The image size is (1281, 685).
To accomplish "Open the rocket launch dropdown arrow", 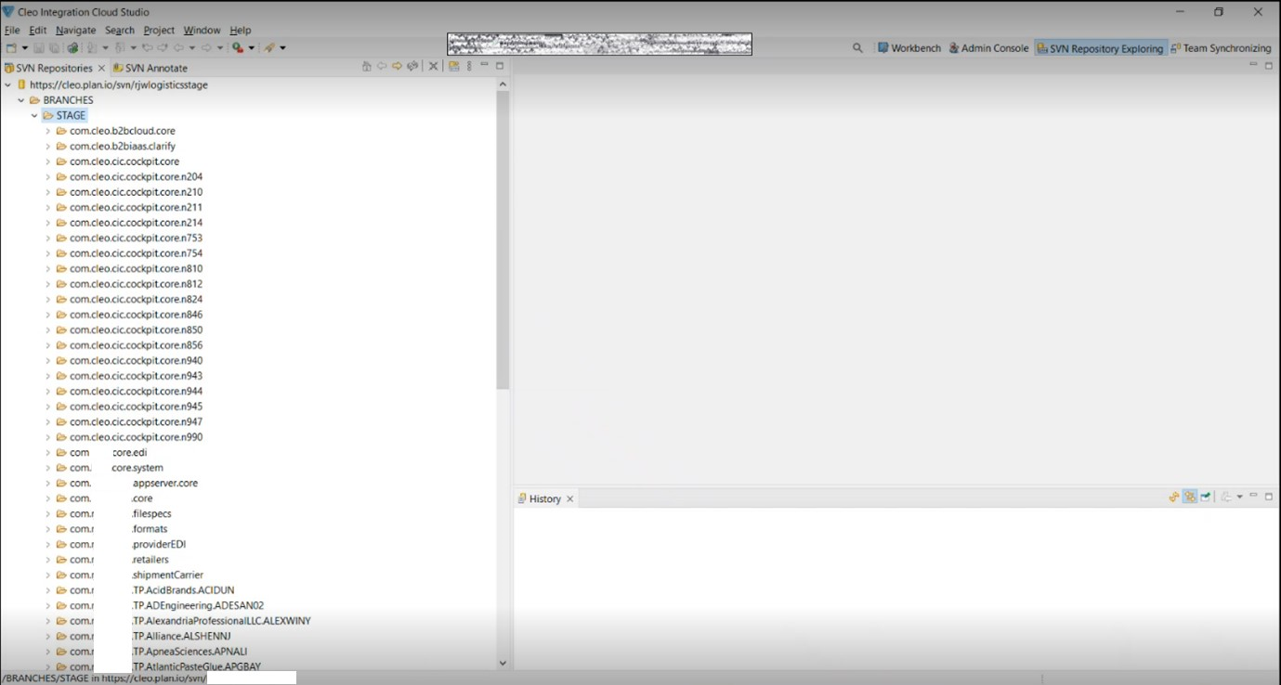I will coord(282,47).
